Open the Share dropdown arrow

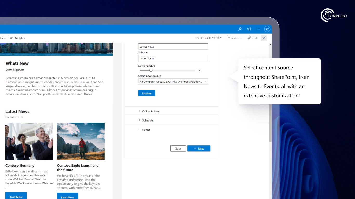(241, 38)
